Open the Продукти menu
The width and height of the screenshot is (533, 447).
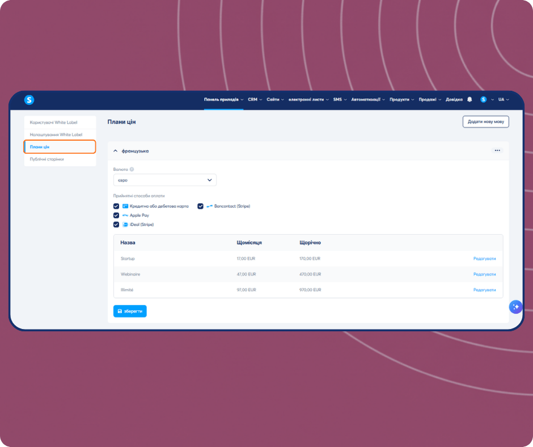(402, 99)
